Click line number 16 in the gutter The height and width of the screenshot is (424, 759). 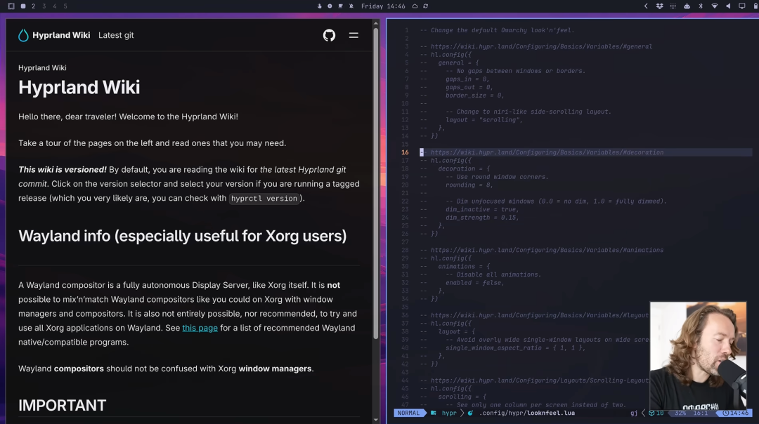click(x=405, y=152)
